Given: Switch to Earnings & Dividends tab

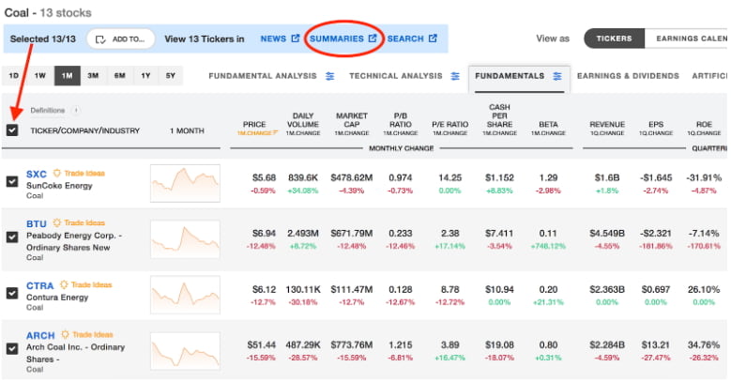Looking at the screenshot, I should [628, 76].
